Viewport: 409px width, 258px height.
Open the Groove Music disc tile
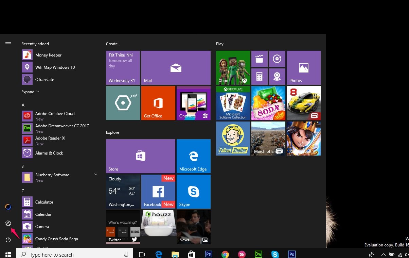(x=277, y=59)
